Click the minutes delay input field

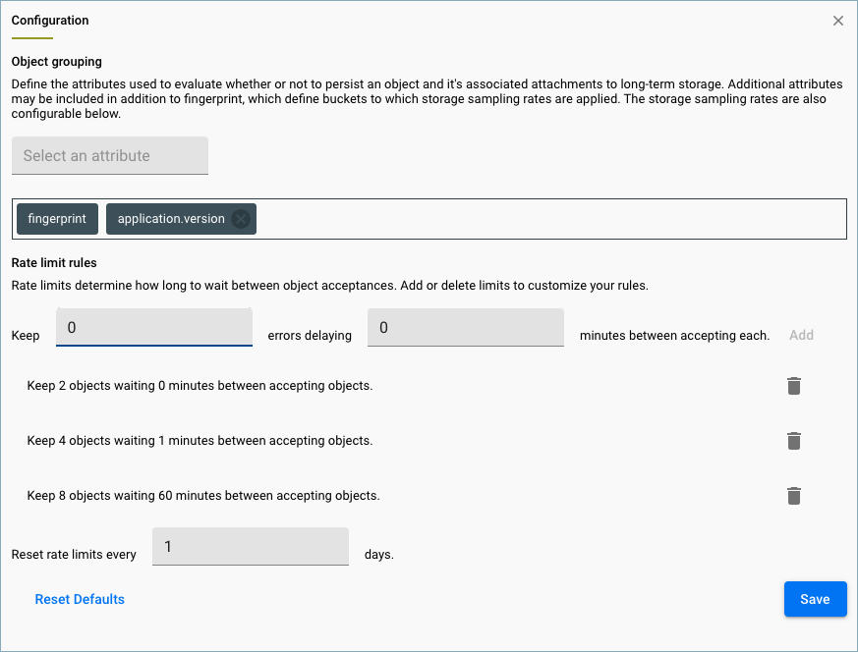pyautogui.click(x=465, y=327)
